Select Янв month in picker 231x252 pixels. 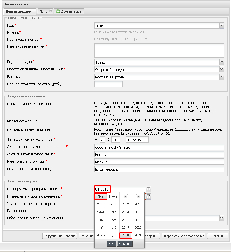101,196
